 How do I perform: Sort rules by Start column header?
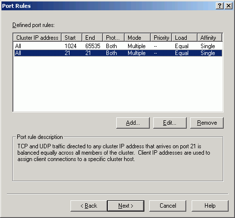pyautogui.click(x=71, y=38)
